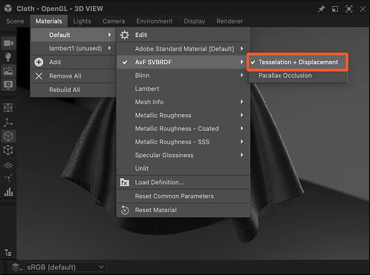The image size is (370, 275).
Task: Click Add in the Materials menu
Action: pyautogui.click(x=73, y=62)
